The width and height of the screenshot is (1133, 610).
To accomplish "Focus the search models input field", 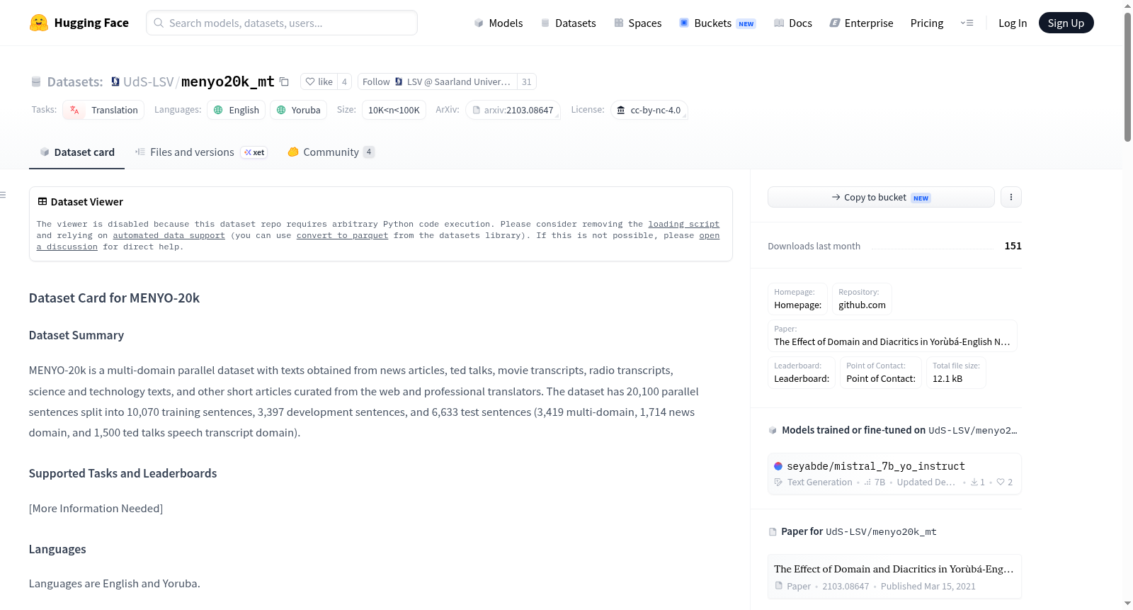I will pos(282,23).
